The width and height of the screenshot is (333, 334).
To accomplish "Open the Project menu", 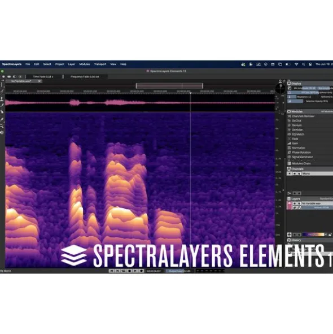I will click(x=60, y=64).
